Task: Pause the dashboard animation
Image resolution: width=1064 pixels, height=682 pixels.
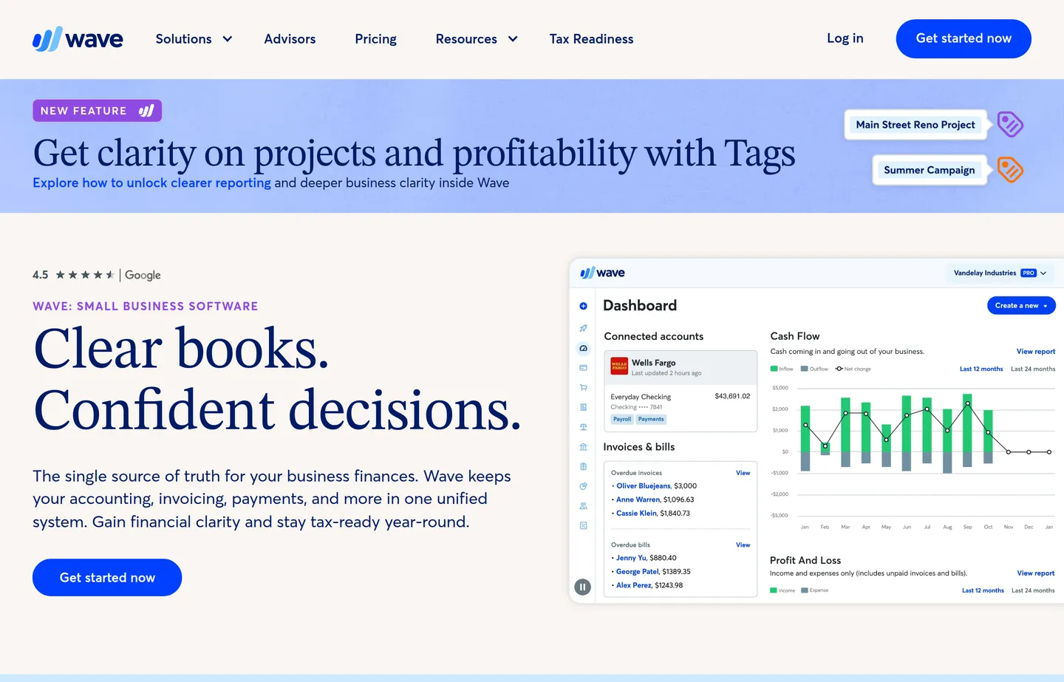Action: pyautogui.click(x=582, y=587)
